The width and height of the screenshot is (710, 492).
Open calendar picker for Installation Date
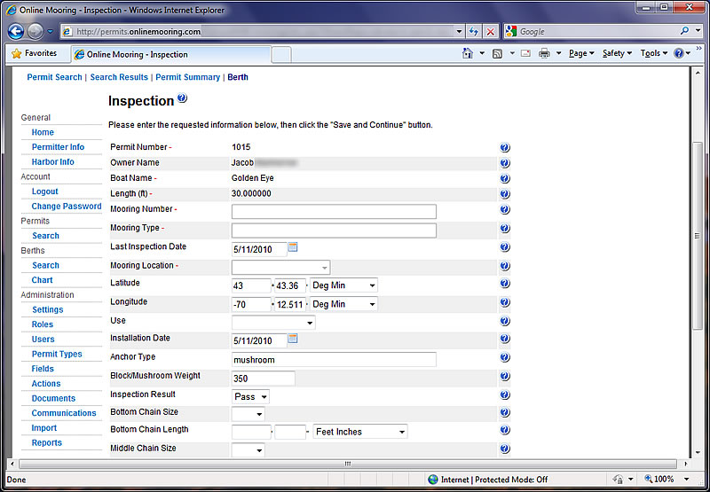coord(293,339)
